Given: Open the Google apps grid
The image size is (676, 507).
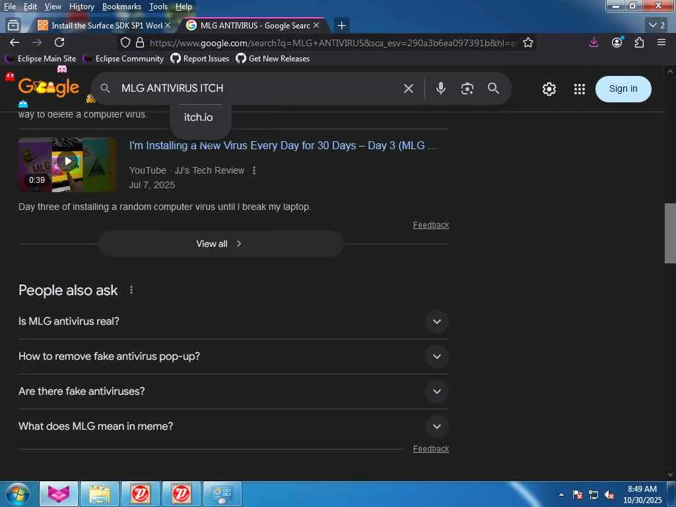Looking at the screenshot, I should coord(580,89).
